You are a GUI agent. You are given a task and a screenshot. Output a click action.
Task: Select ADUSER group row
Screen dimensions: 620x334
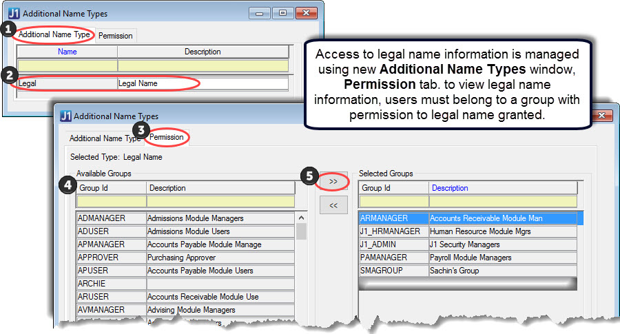click(x=186, y=231)
